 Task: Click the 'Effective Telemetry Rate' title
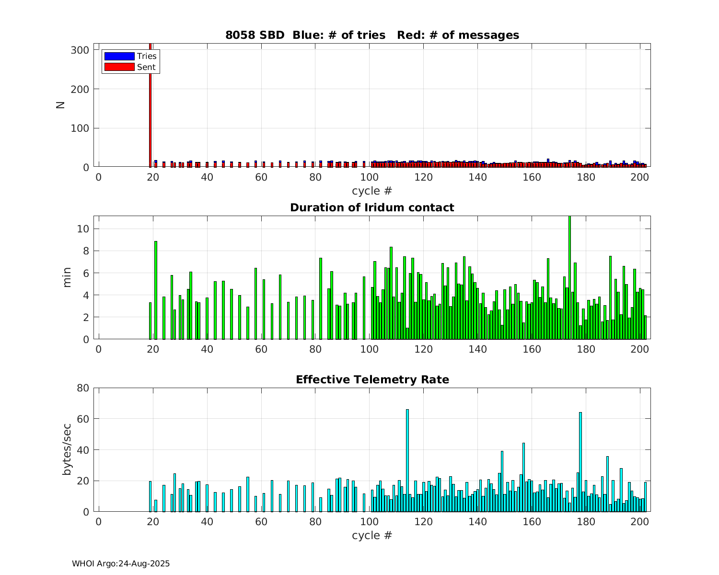click(372, 379)
